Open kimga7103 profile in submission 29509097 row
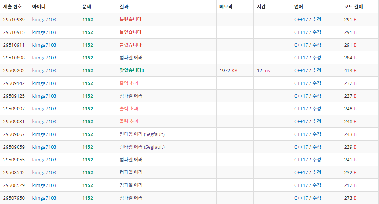The width and height of the screenshot is (379, 204). 44,109
